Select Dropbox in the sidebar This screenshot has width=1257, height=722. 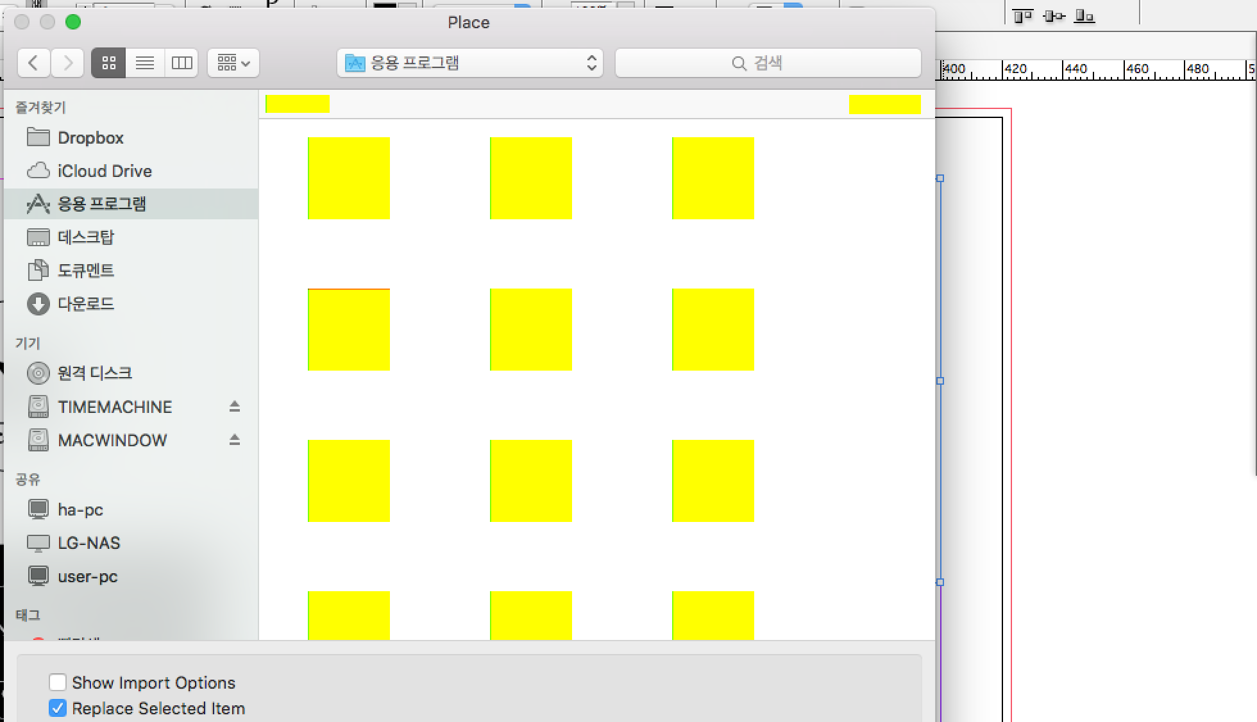[x=90, y=138]
